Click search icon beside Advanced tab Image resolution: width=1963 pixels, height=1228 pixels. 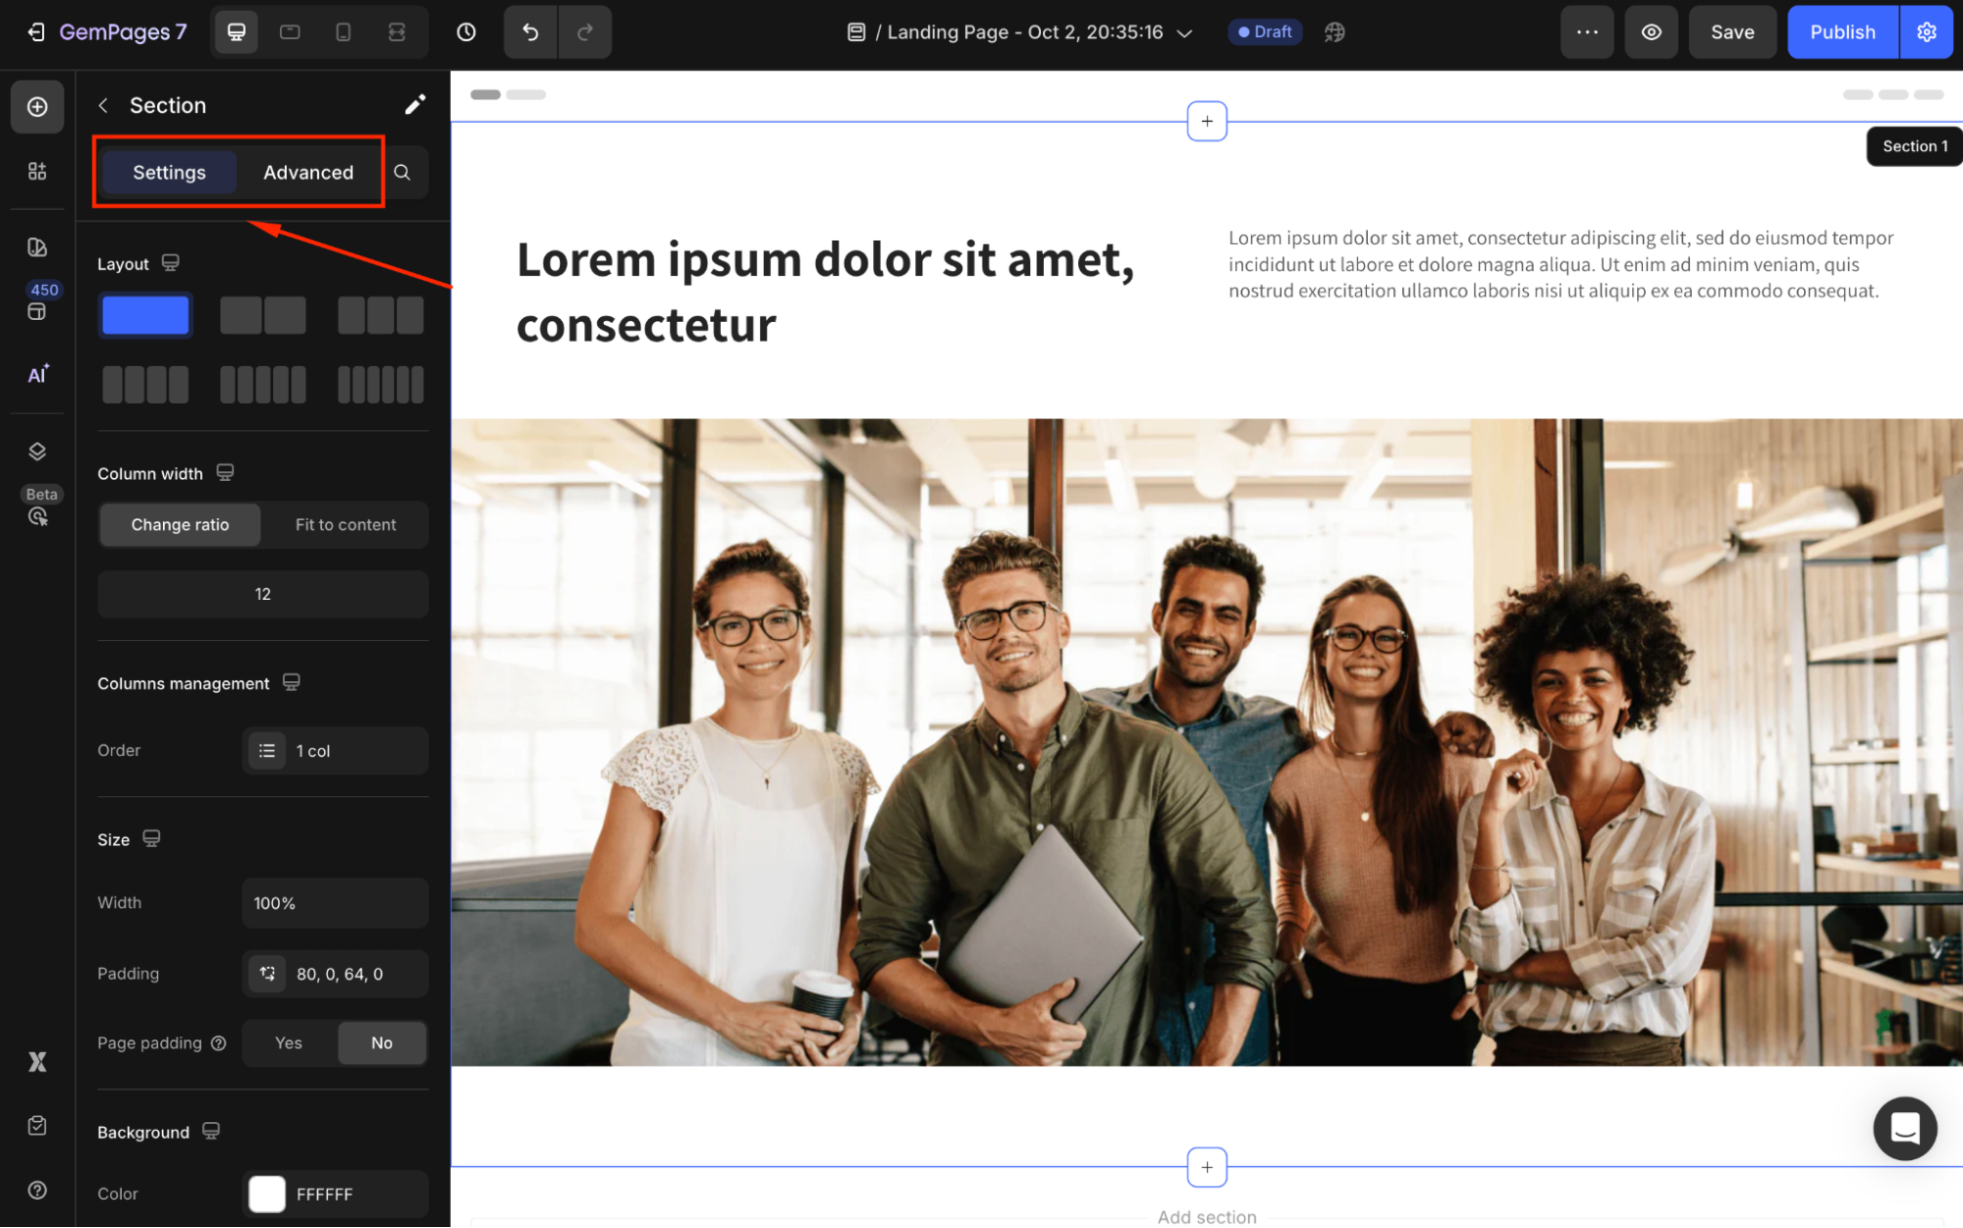coord(402,173)
